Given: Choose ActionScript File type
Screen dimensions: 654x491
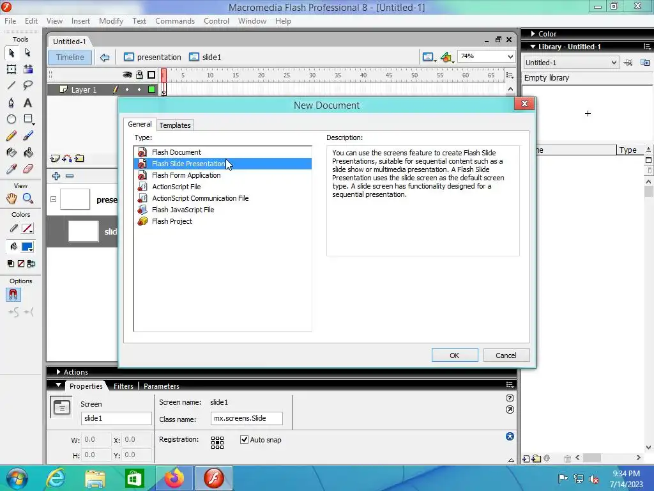Looking at the screenshot, I should point(223,187).
